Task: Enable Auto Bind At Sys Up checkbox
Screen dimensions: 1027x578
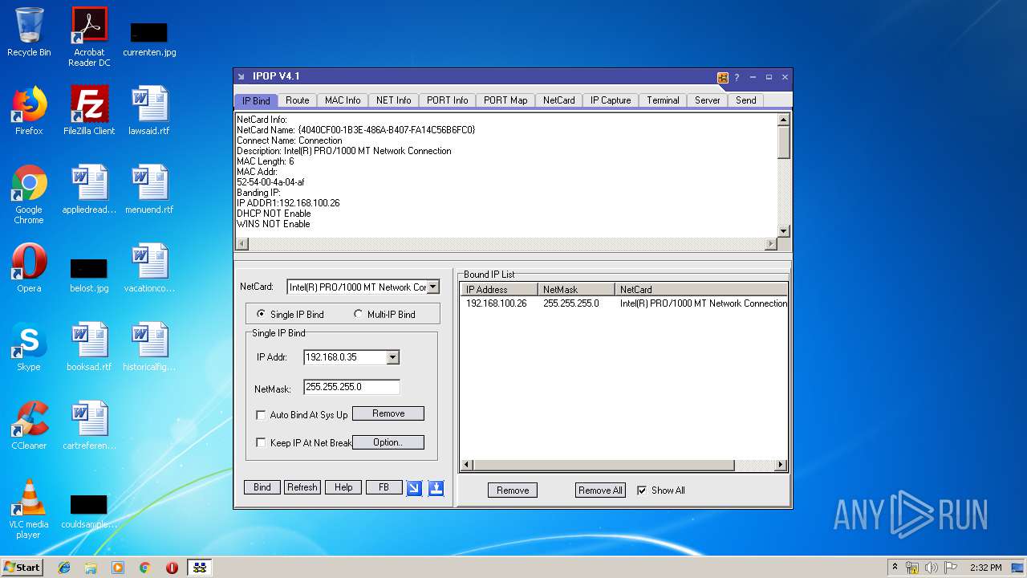Action: click(261, 415)
